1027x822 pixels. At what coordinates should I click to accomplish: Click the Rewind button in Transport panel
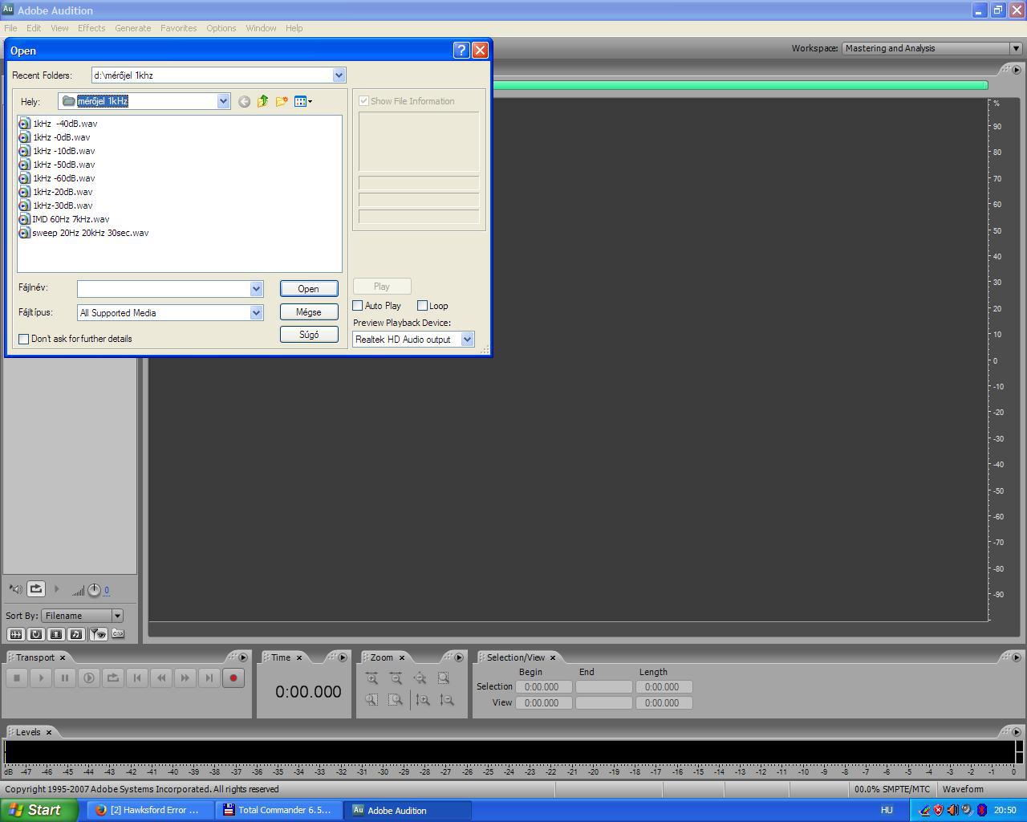[161, 678]
